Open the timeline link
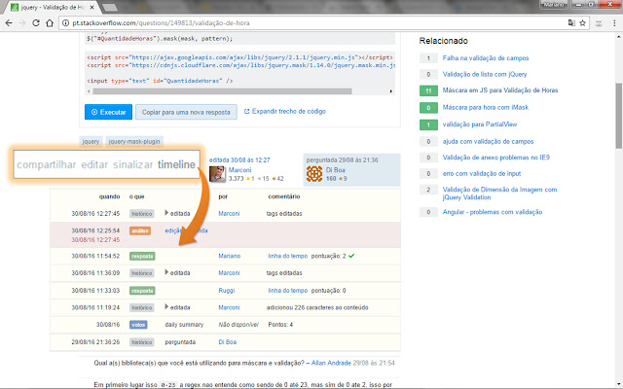The image size is (623, 389). click(176, 164)
